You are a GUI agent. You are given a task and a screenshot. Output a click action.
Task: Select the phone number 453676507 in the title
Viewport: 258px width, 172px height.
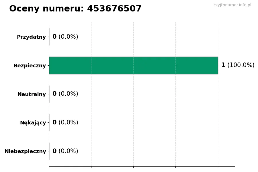point(114,9)
